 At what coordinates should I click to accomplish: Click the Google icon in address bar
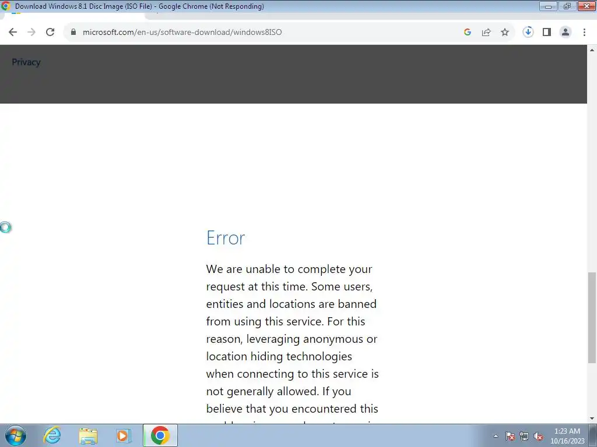pyautogui.click(x=468, y=33)
